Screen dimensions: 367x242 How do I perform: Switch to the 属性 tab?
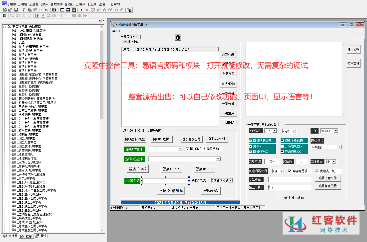pos(41,236)
